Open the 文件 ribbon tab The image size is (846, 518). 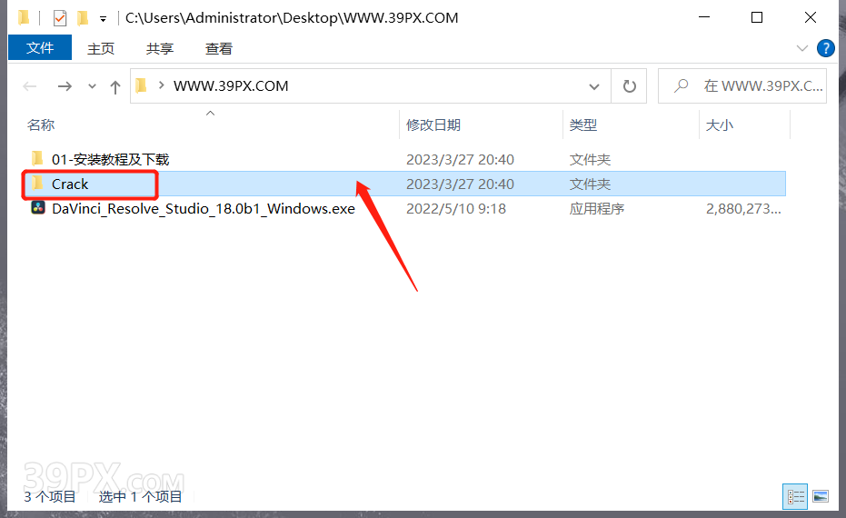point(40,48)
